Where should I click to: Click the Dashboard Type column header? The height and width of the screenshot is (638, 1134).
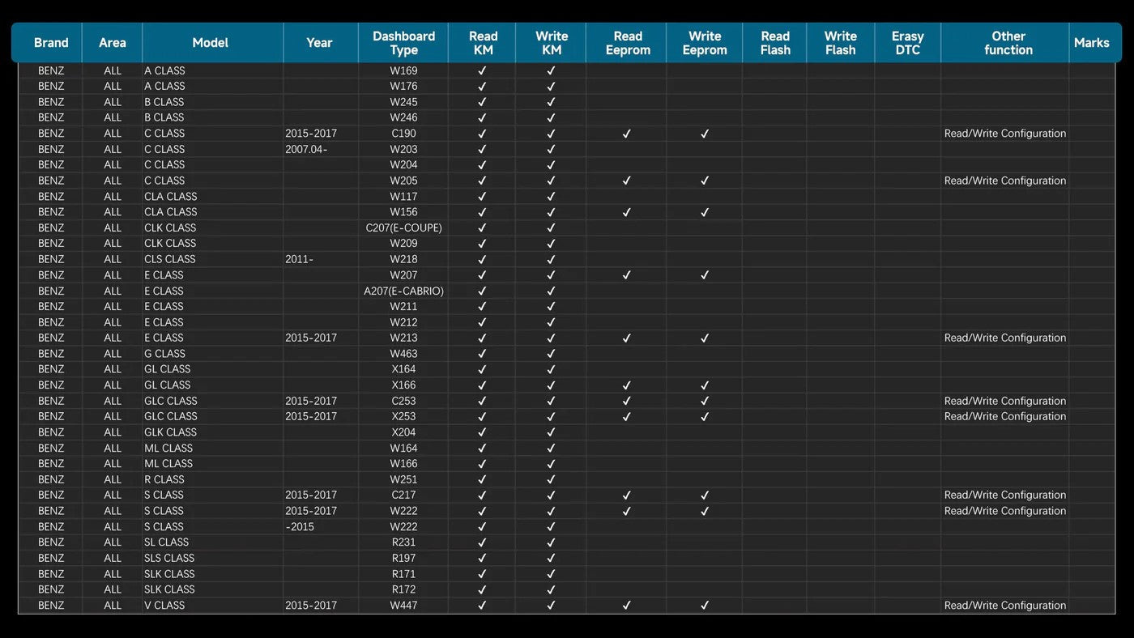tap(403, 43)
